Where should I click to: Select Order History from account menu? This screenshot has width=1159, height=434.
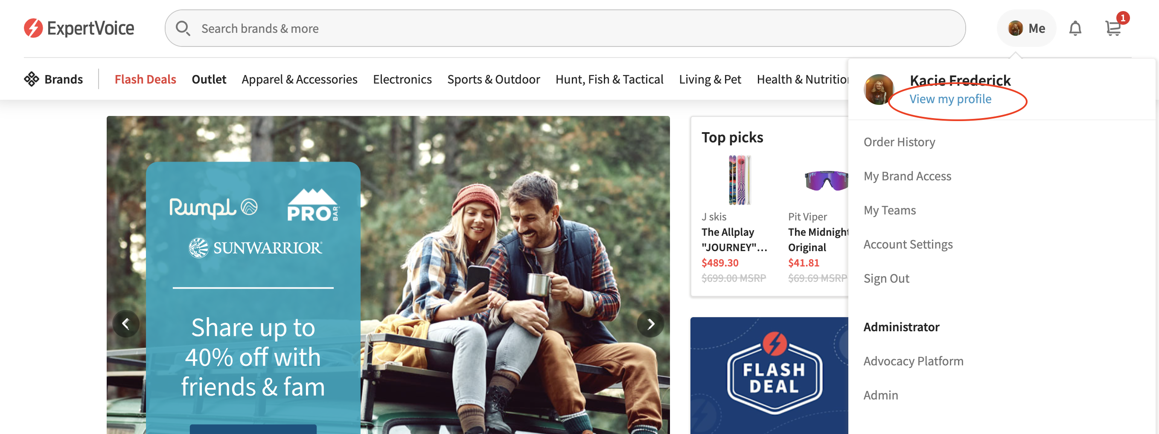tap(900, 142)
